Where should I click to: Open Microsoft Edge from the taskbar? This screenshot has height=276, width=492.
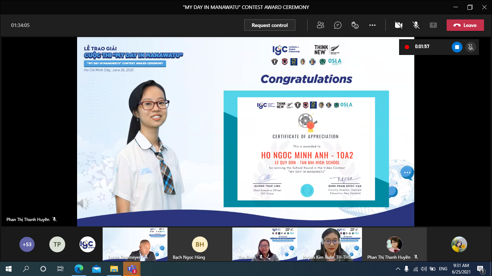(x=79, y=269)
